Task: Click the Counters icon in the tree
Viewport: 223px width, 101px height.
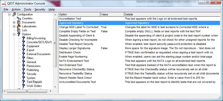Action: 19,18
